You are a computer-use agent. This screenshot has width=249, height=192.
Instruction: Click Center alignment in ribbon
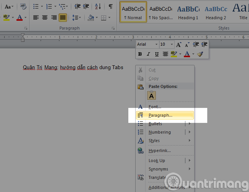pos(45,18)
